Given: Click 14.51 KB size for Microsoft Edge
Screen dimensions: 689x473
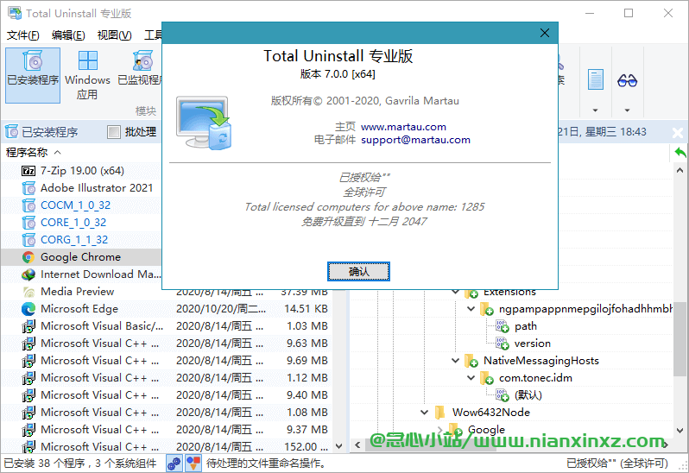Looking at the screenshot, I should (x=306, y=309).
